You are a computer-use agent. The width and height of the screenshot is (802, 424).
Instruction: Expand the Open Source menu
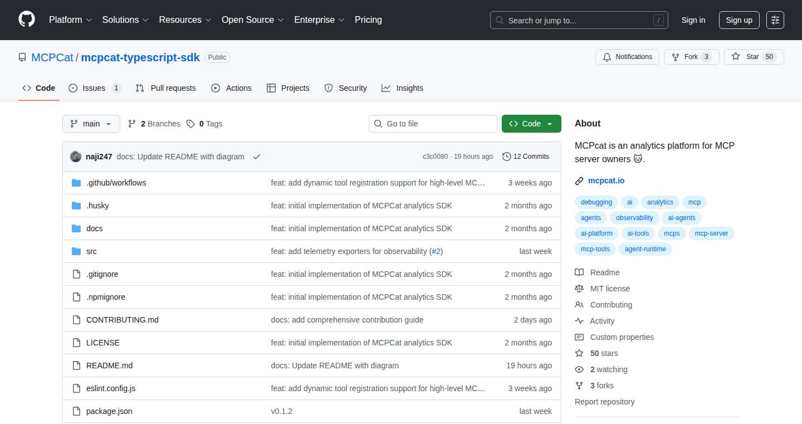click(253, 20)
